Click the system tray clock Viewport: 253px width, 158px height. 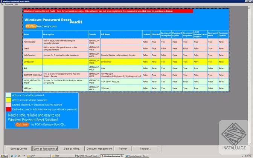coord(248,156)
